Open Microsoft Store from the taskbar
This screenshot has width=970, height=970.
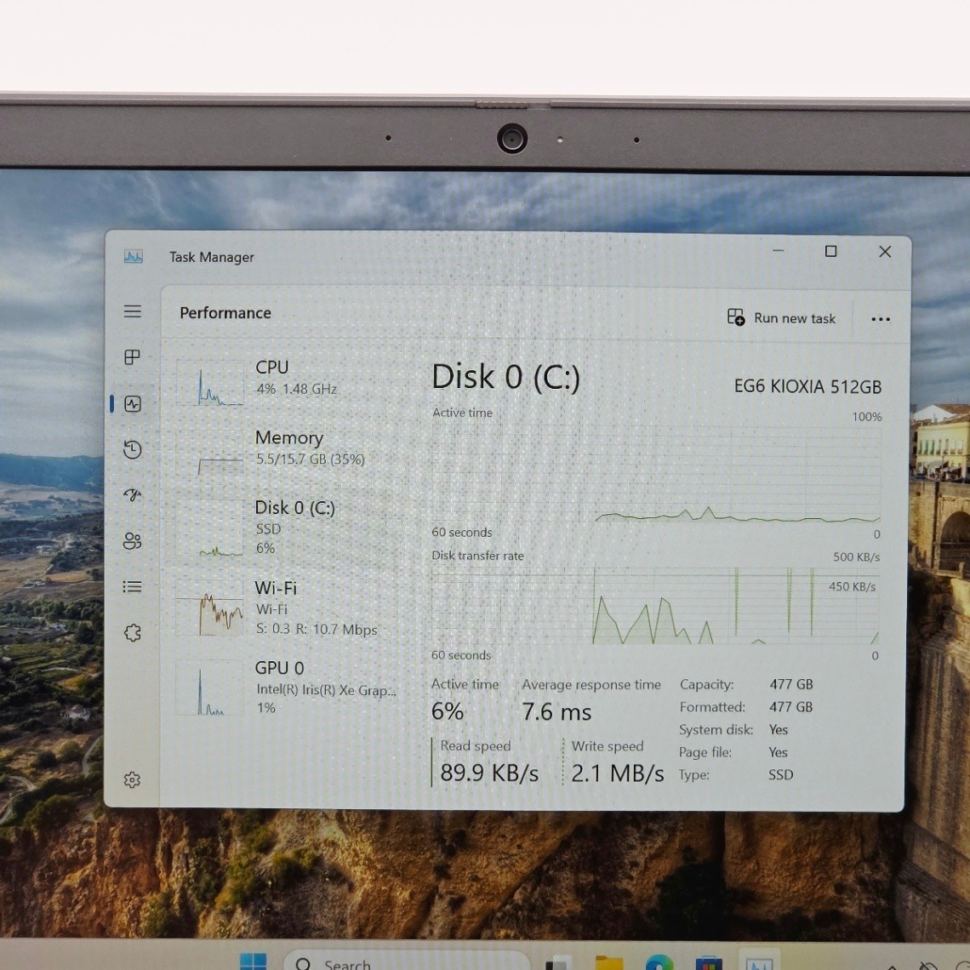pos(709,962)
